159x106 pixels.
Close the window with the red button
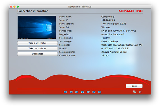point(11,7)
